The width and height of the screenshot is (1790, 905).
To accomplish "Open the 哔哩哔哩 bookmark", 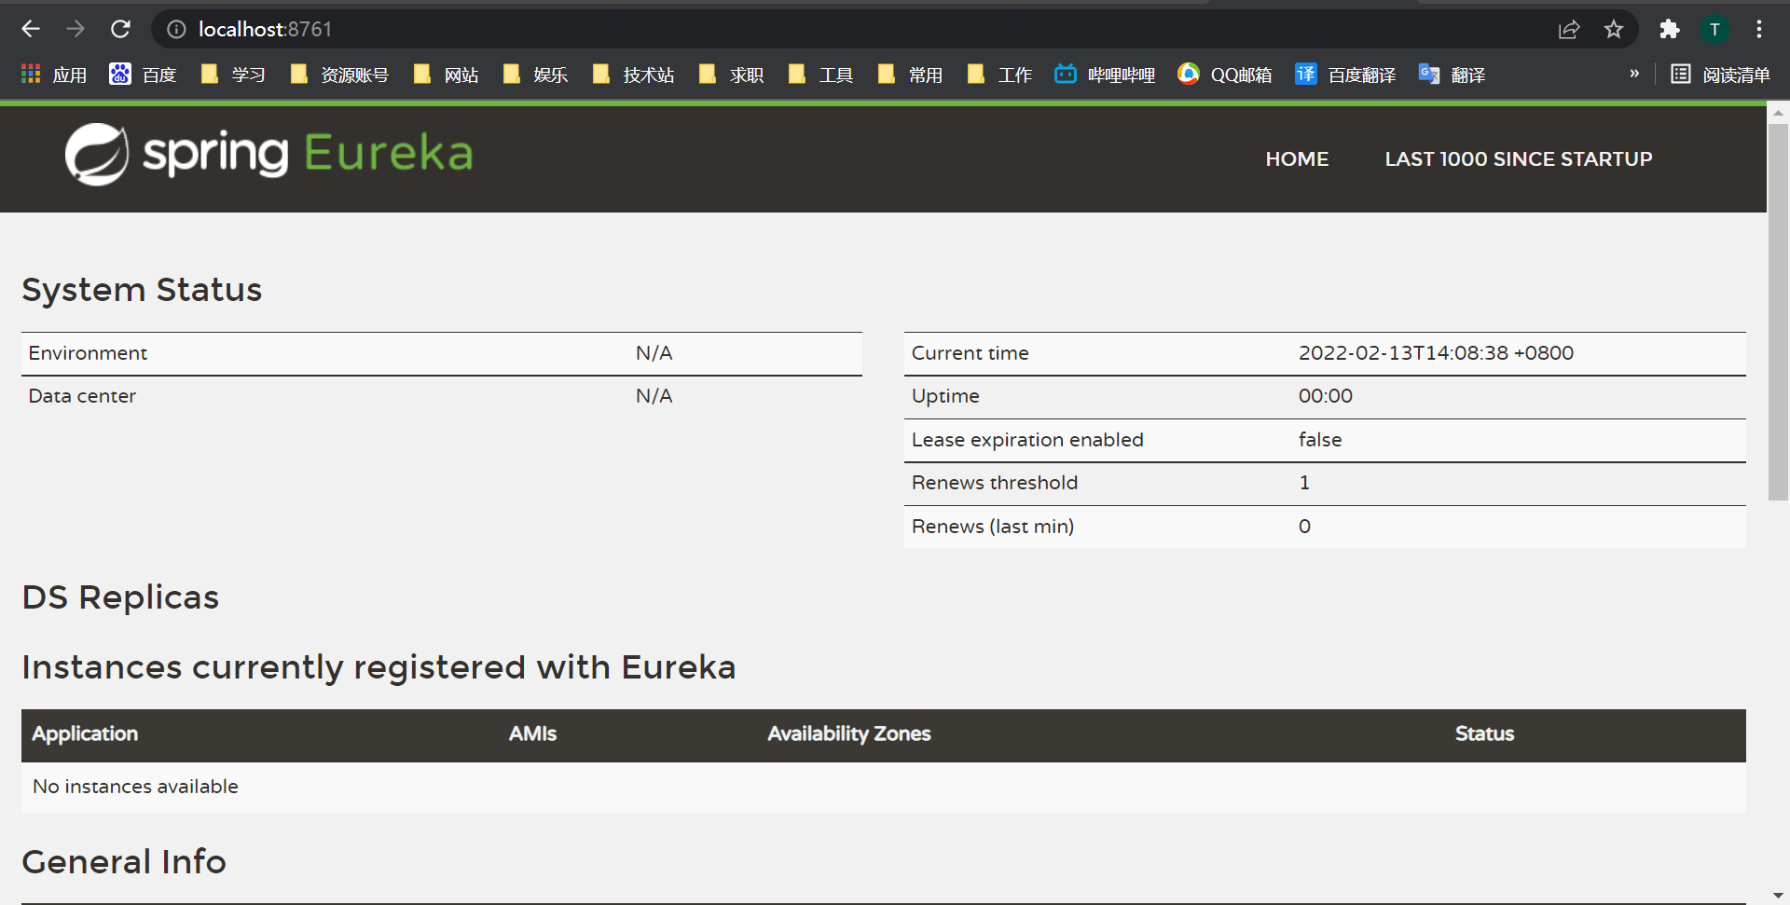I will tap(1105, 75).
